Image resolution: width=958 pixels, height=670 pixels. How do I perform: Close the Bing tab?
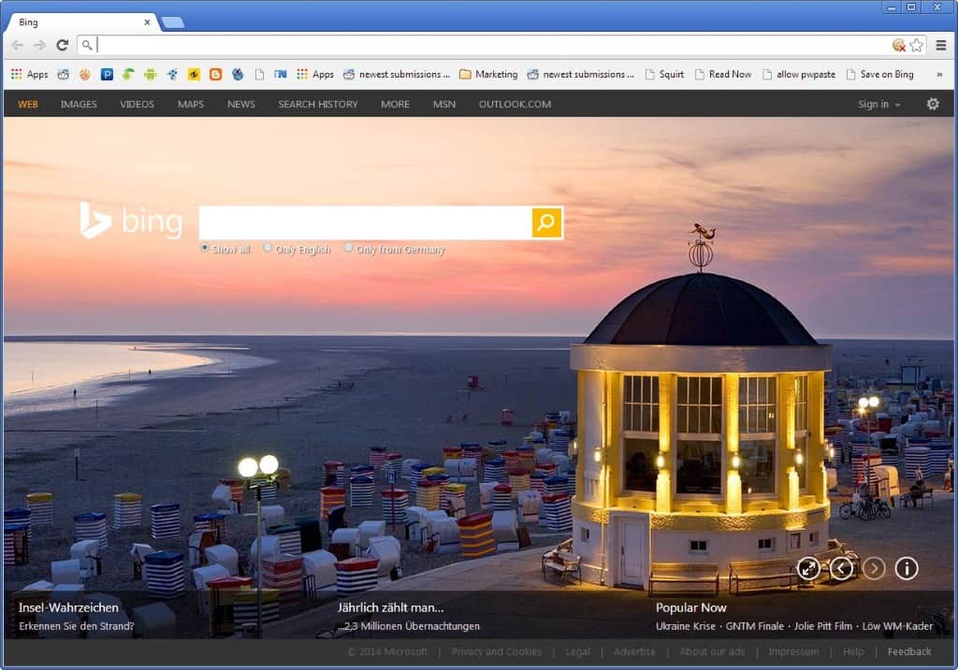pos(147,22)
